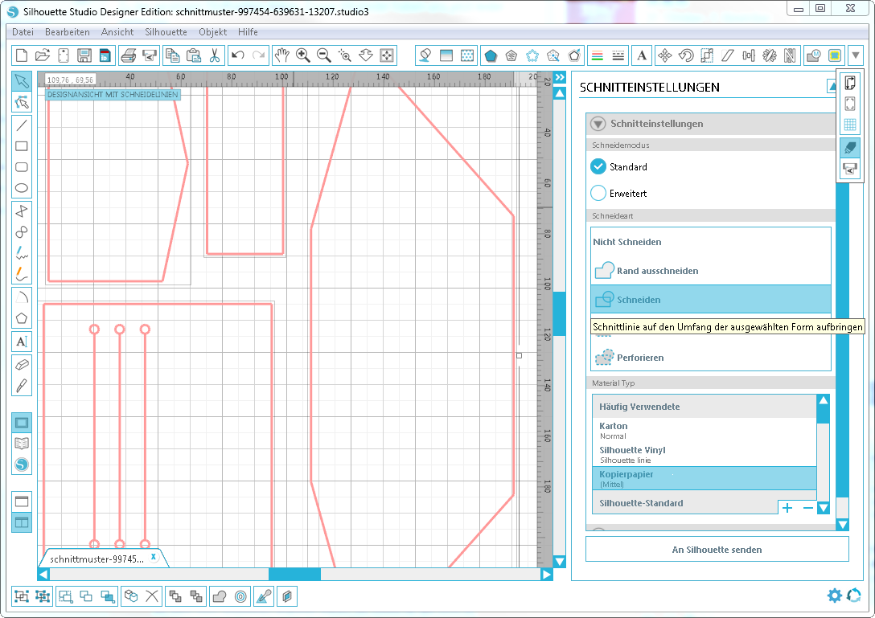Enable Standard cutting mode
Image resolution: width=875 pixels, height=618 pixels.
pyautogui.click(x=598, y=166)
